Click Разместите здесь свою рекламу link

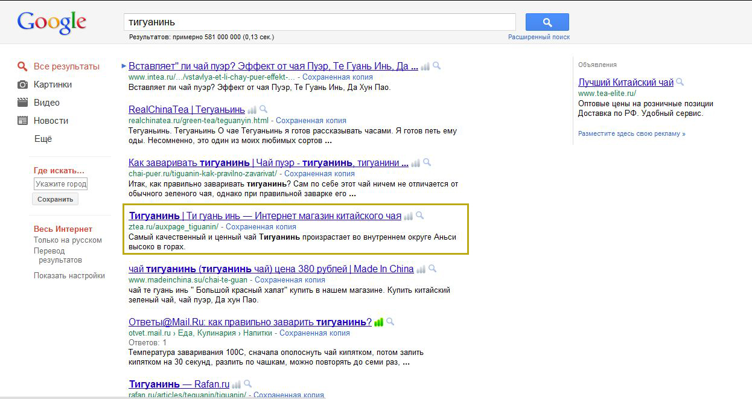pos(632,134)
